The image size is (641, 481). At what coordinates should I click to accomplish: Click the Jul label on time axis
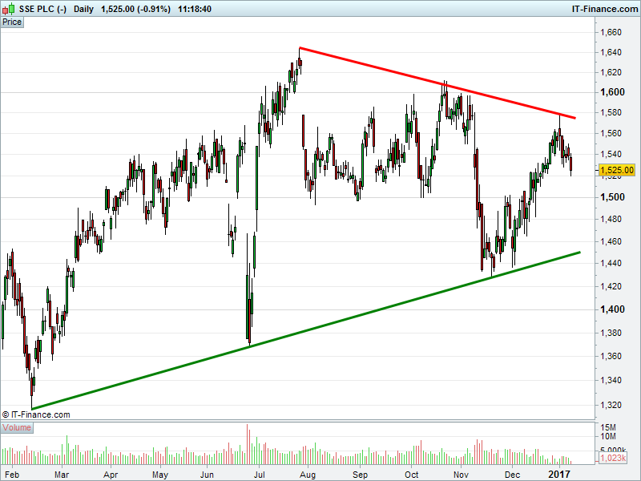(x=259, y=475)
